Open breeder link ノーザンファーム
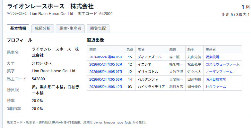Screen dimensions: 251x128 (219, 72)
